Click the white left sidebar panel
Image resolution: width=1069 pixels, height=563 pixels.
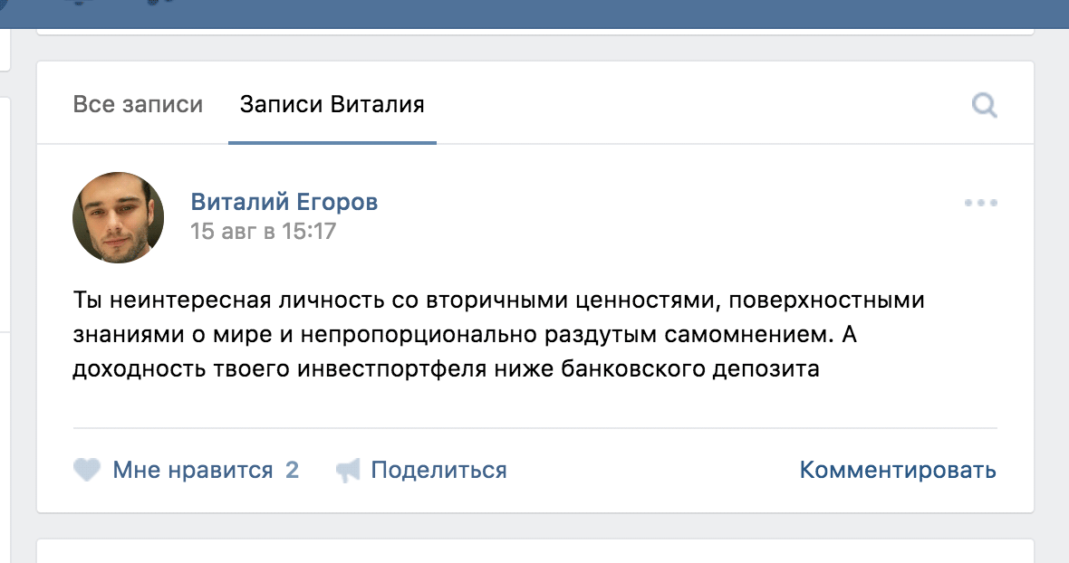coord(4,226)
